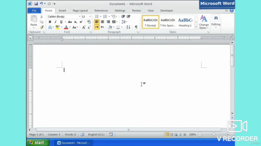Click the red font color button
This screenshot has height=146, width=261.
66,27
